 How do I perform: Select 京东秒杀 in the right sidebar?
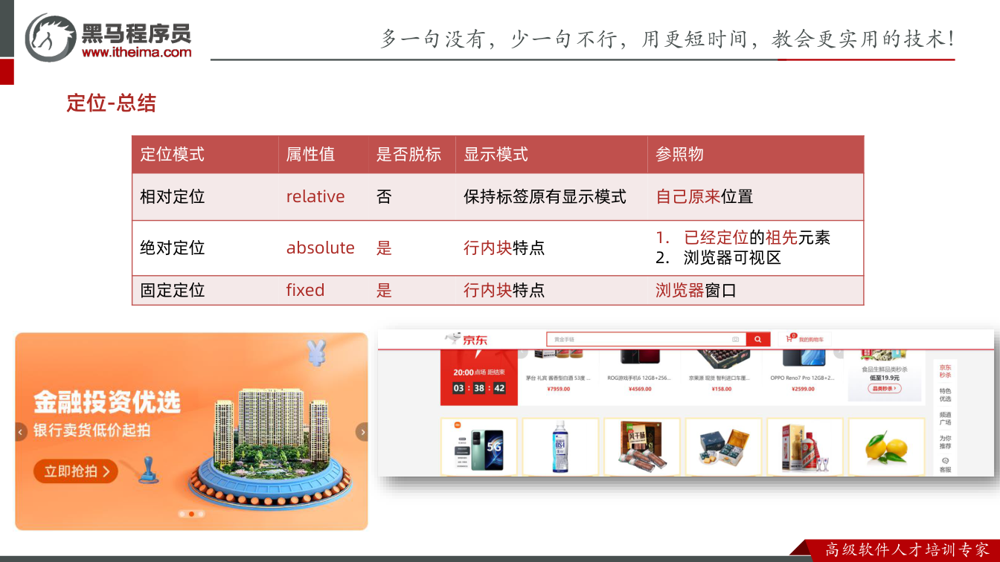click(945, 371)
